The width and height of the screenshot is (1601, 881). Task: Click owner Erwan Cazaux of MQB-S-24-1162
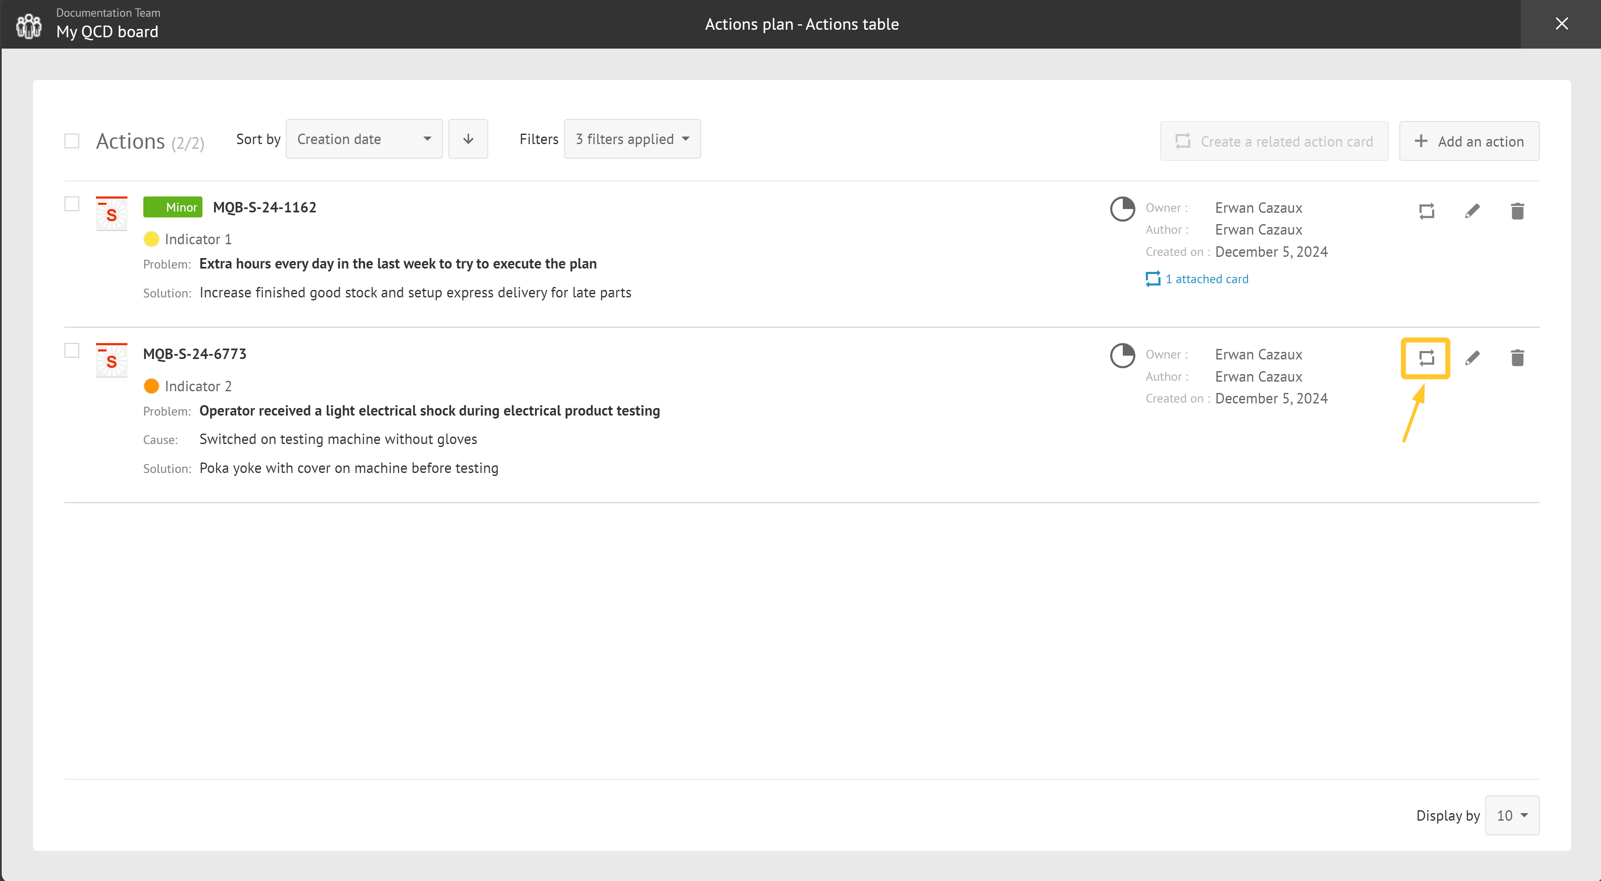1259,207
